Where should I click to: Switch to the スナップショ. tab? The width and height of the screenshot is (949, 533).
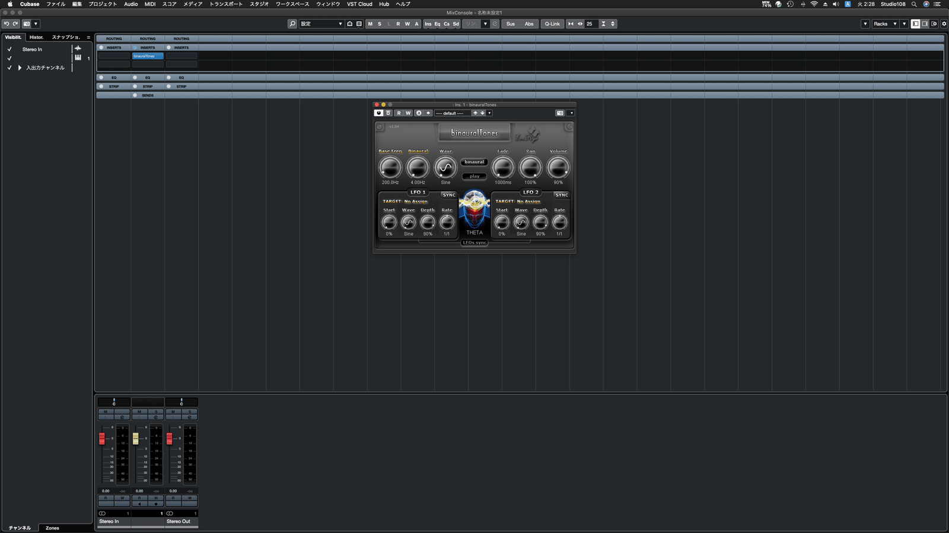66,37
